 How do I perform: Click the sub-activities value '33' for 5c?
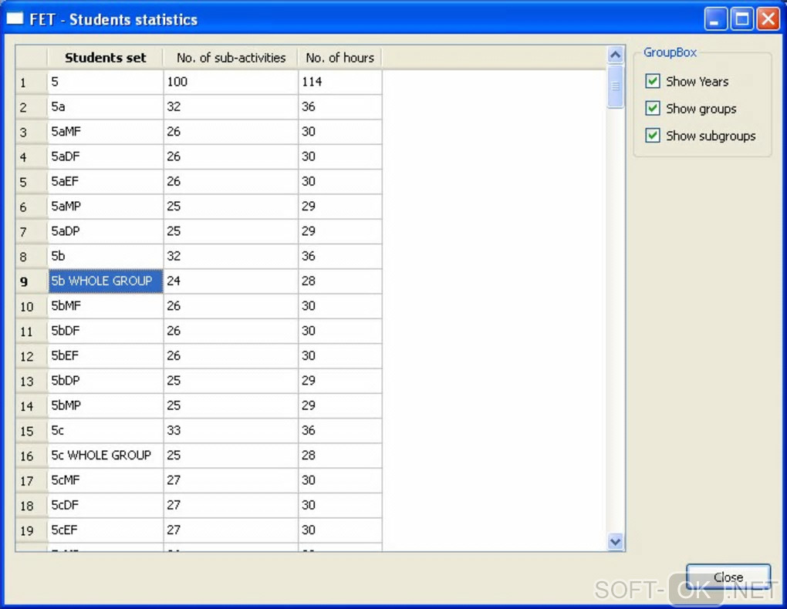pyautogui.click(x=231, y=430)
